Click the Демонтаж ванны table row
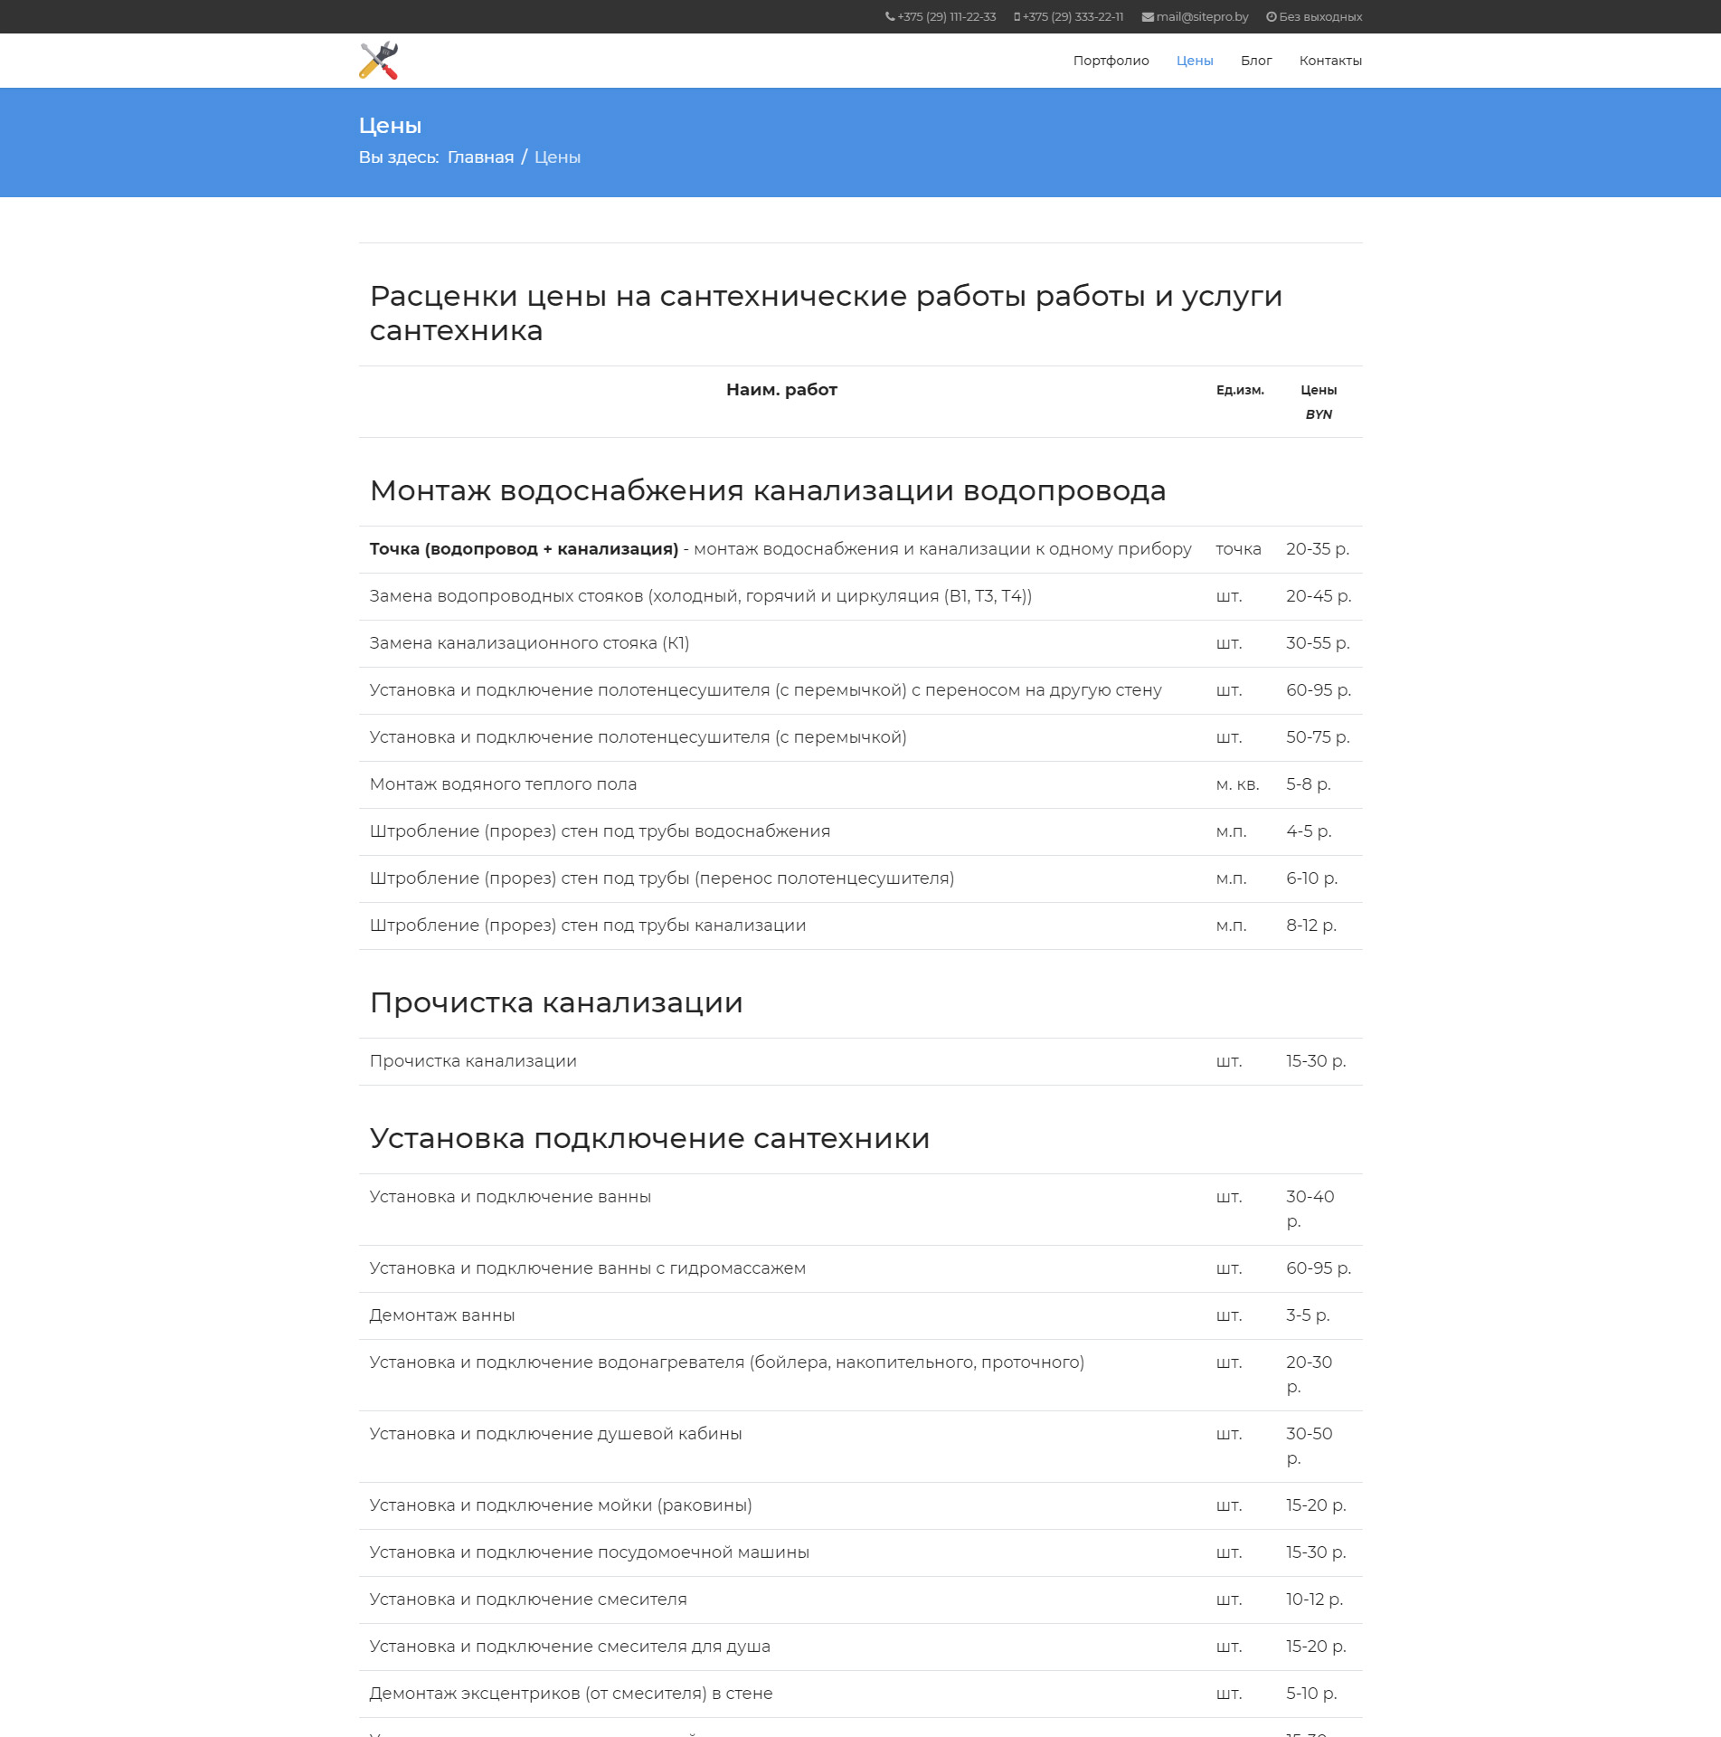The image size is (1721, 1737). [442, 1315]
